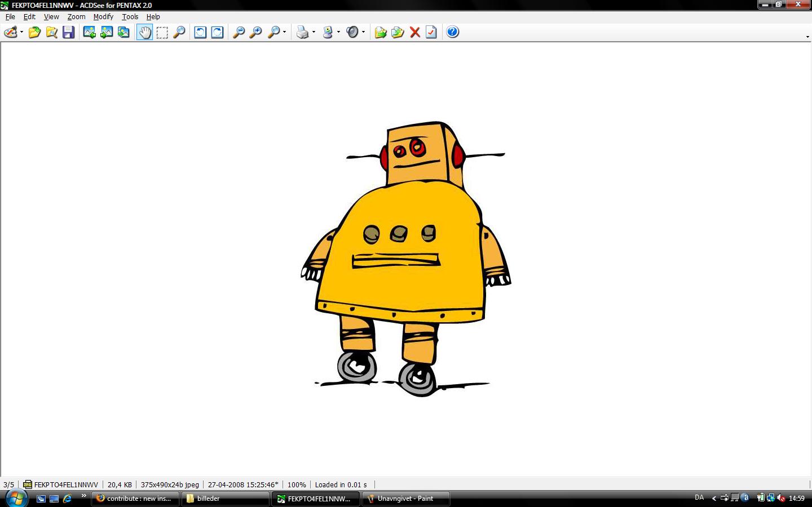Choose the Select rectangle tool
This screenshot has height=507, width=812.
pos(162,32)
